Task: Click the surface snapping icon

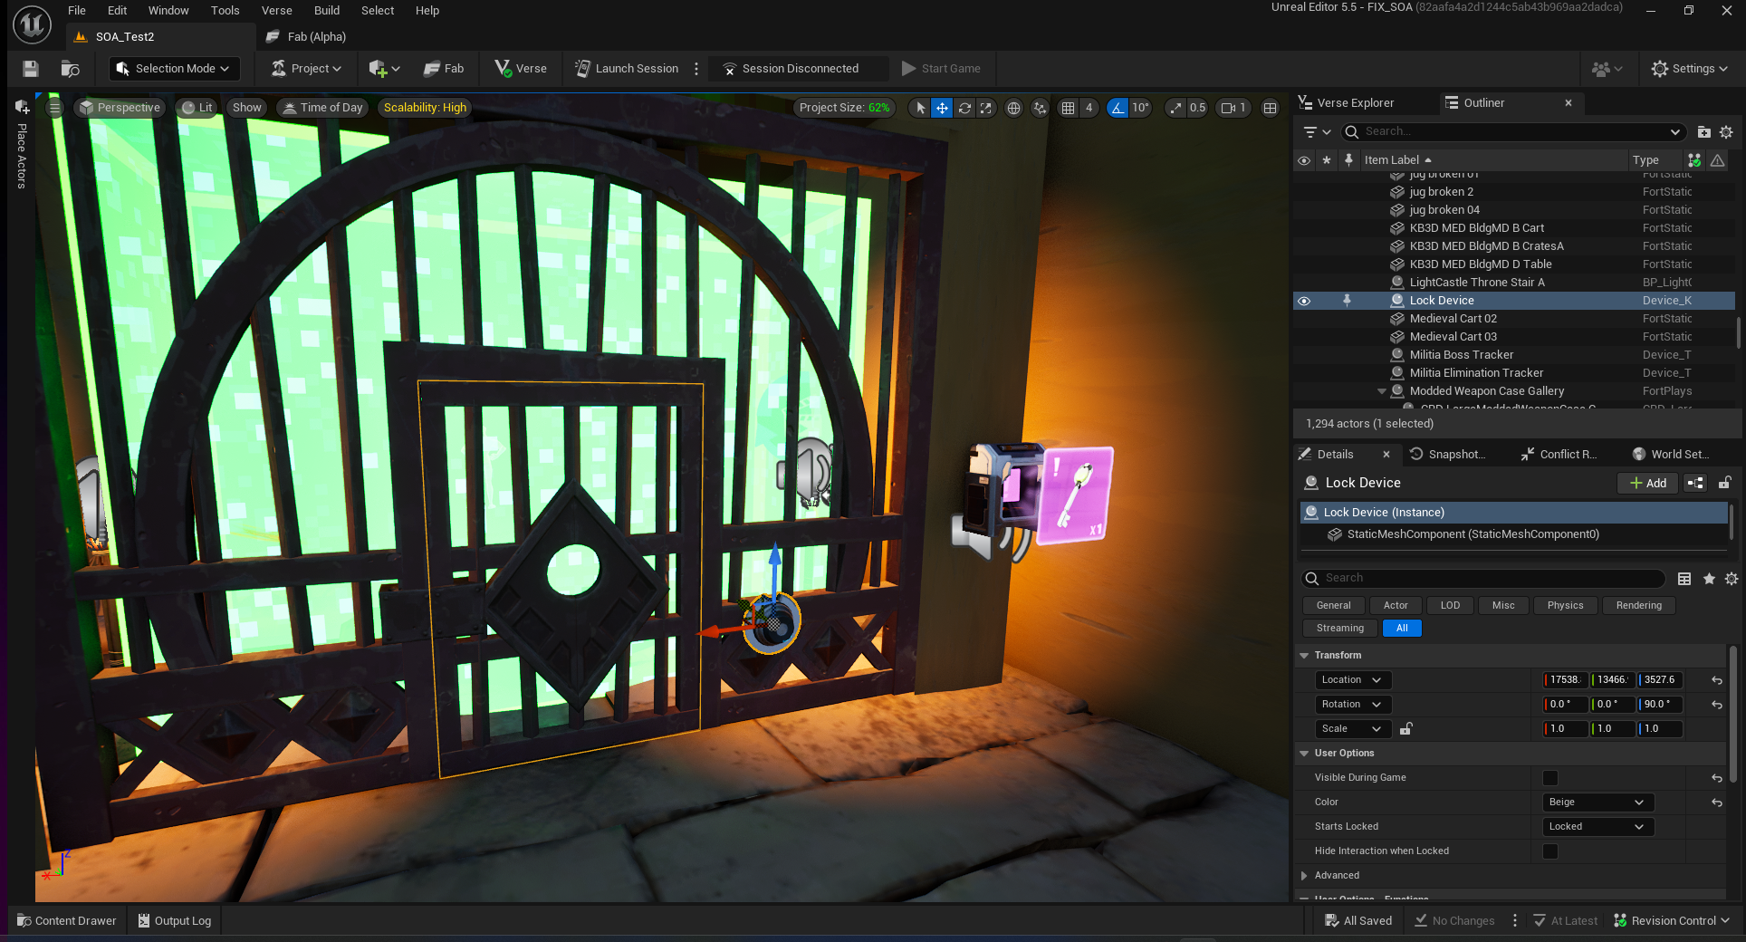Action: coord(1040,108)
